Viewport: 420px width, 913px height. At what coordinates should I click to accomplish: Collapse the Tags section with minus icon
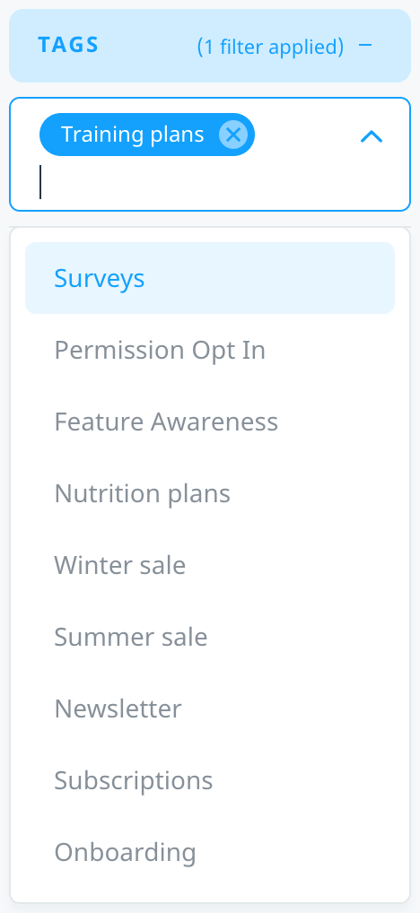click(x=365, y=46)
